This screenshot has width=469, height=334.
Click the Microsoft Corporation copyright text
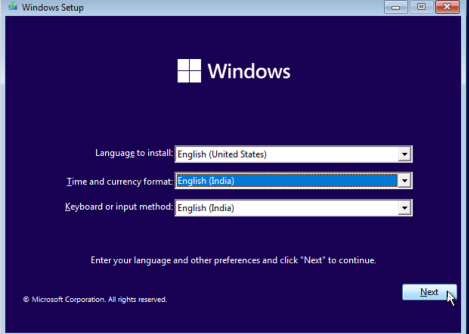(95, 299)
